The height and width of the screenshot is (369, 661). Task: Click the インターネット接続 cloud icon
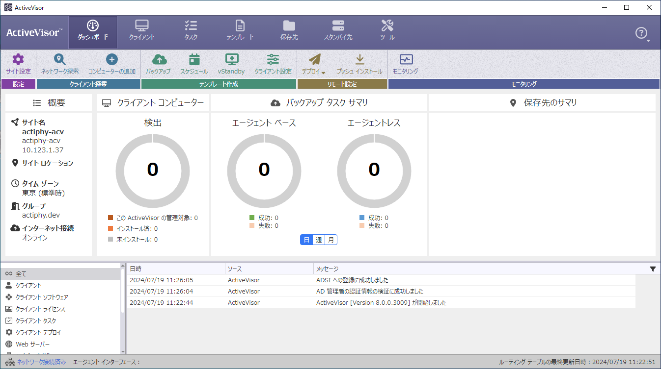[15, 228]
